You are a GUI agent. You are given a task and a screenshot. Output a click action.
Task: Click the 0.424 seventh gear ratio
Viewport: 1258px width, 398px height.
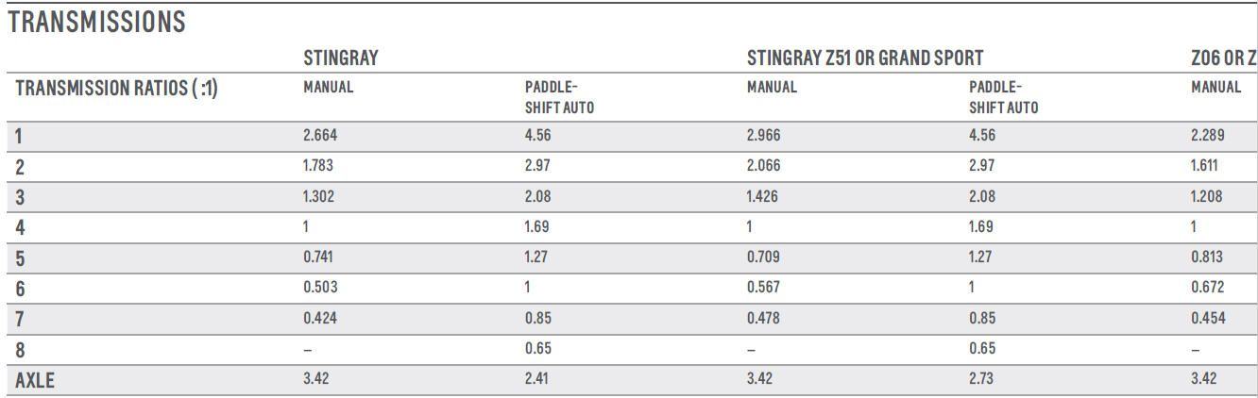319,318
